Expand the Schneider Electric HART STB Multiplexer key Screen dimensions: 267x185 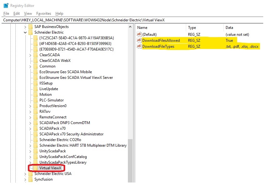[30, 145]
